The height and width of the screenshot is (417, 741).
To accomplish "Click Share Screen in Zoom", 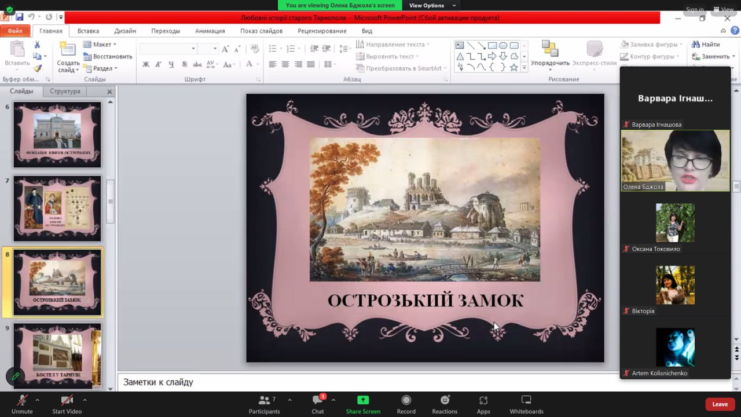I will 363,404.
